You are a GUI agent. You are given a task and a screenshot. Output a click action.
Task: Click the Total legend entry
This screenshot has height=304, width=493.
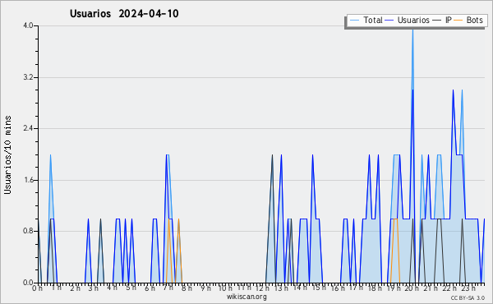(366, 21)
